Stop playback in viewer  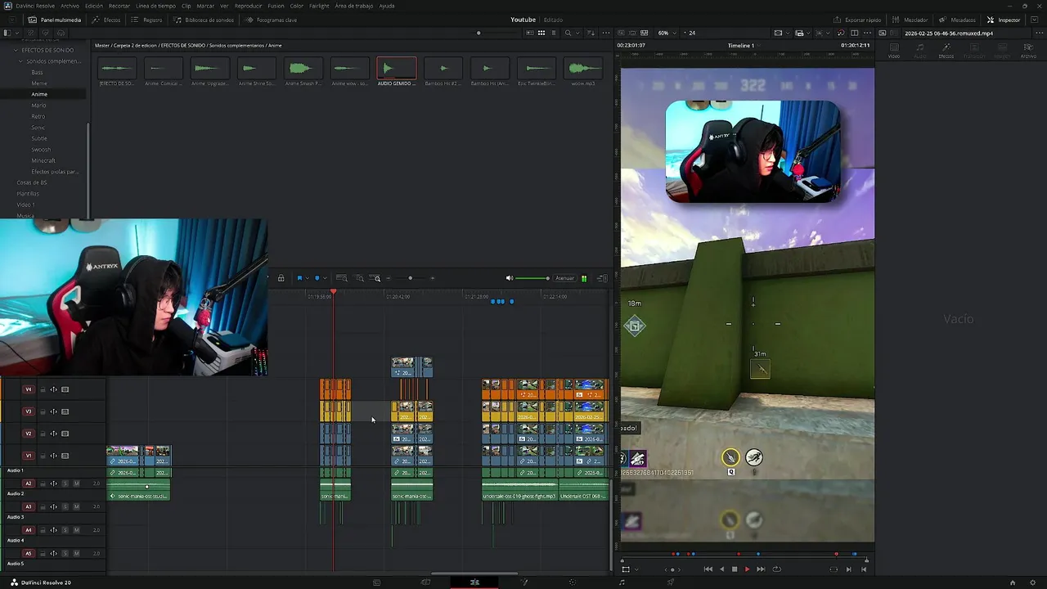pyautogui.click(x=734, y=569)
